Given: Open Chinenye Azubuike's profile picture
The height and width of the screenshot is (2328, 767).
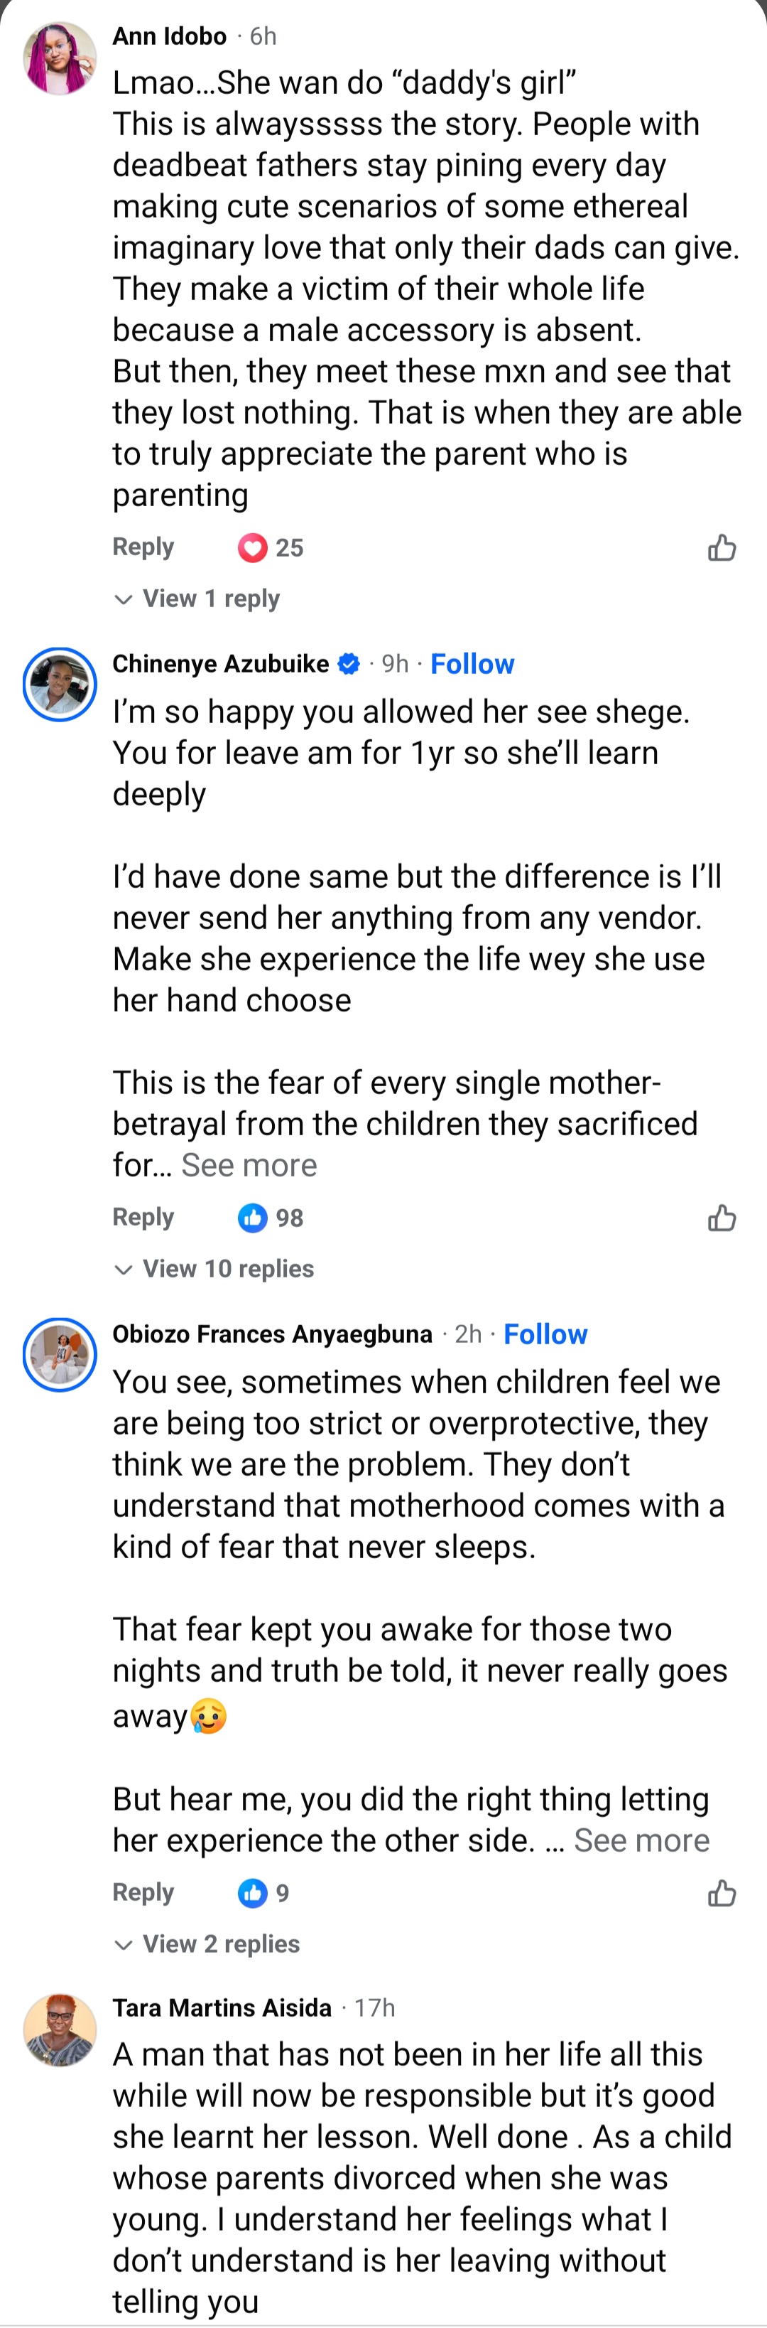Looking at the screenshot, I should (60, 684).
